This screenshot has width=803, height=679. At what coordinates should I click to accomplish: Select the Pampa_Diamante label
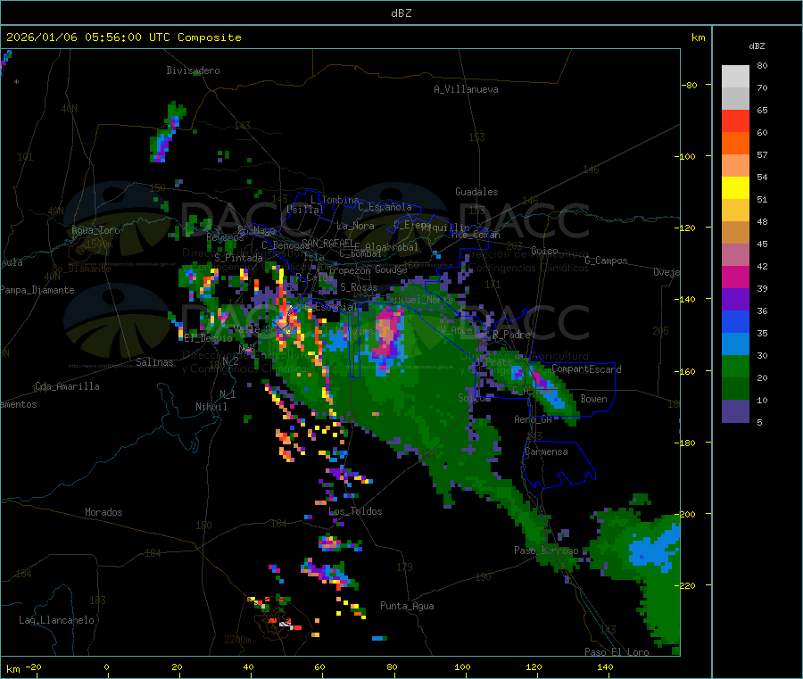pos(37,290)
